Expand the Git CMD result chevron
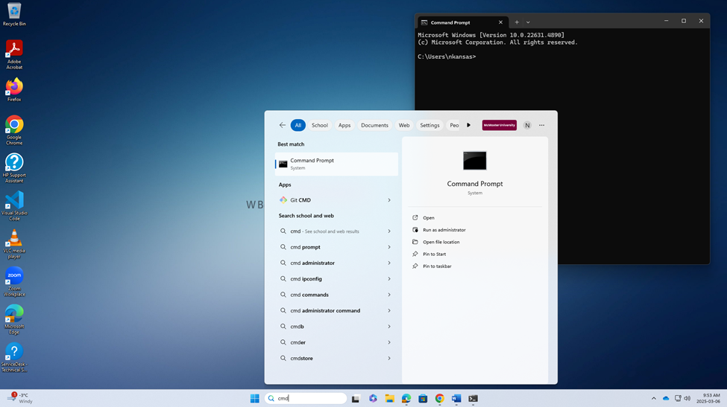 389,200
